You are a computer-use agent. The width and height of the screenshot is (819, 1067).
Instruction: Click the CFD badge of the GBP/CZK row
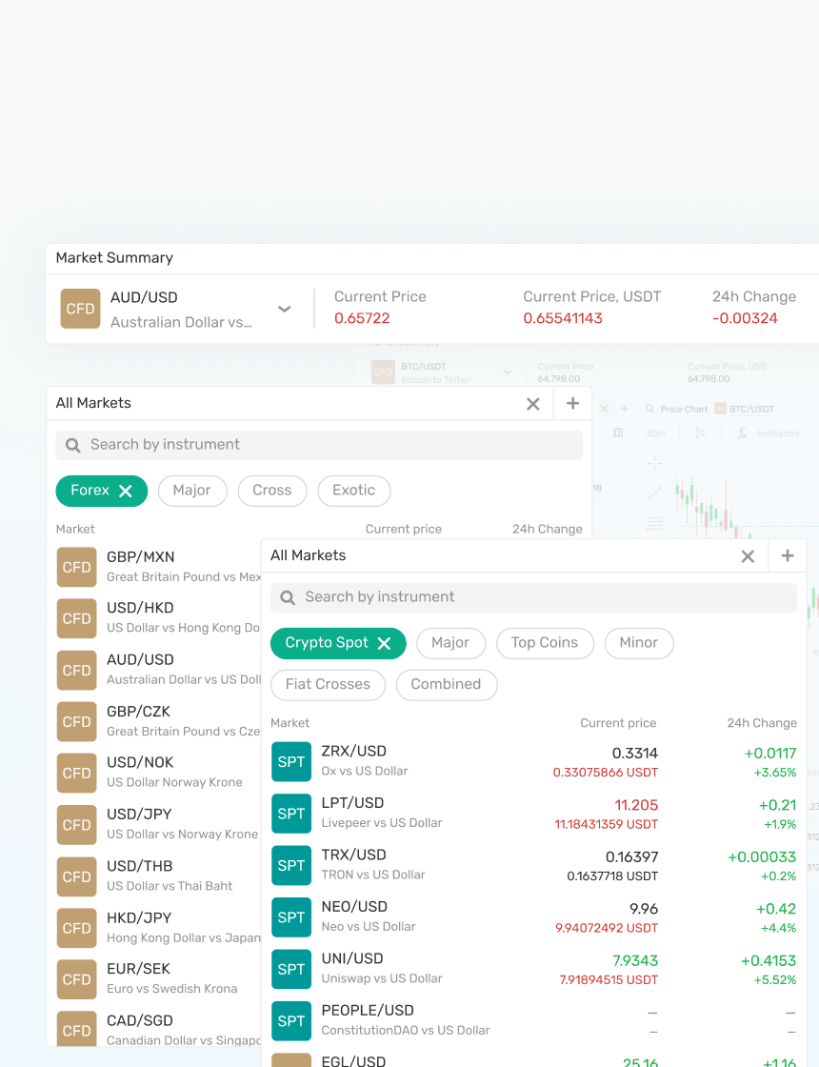[76, 722]
